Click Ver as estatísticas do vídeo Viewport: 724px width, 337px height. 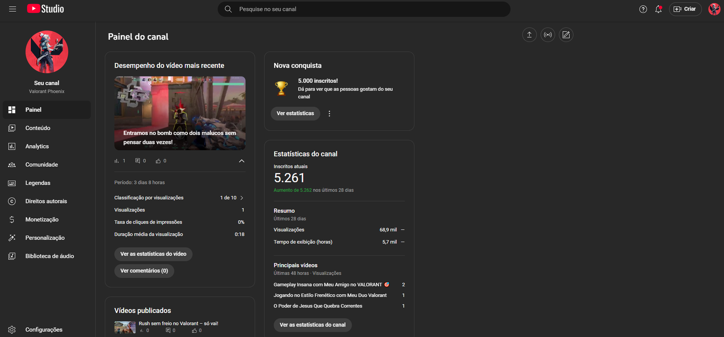click(x=153, y=254)
